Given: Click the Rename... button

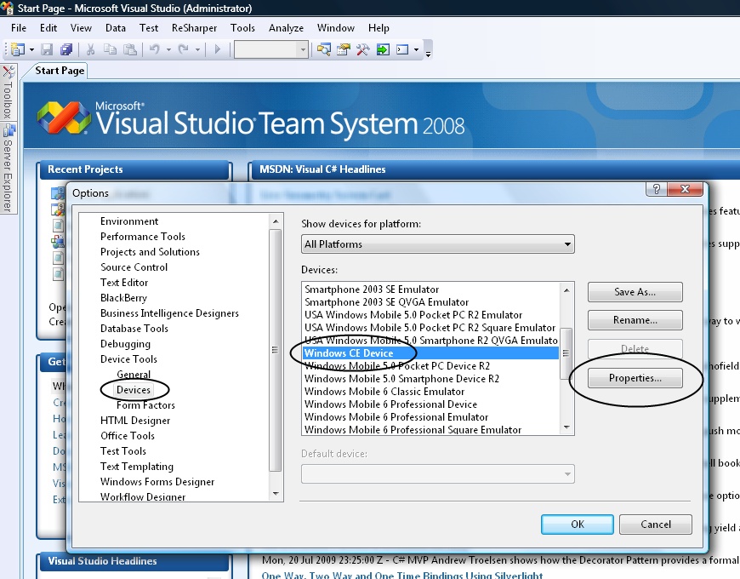Looking at the screenshot, I should (x=635, y=320).
